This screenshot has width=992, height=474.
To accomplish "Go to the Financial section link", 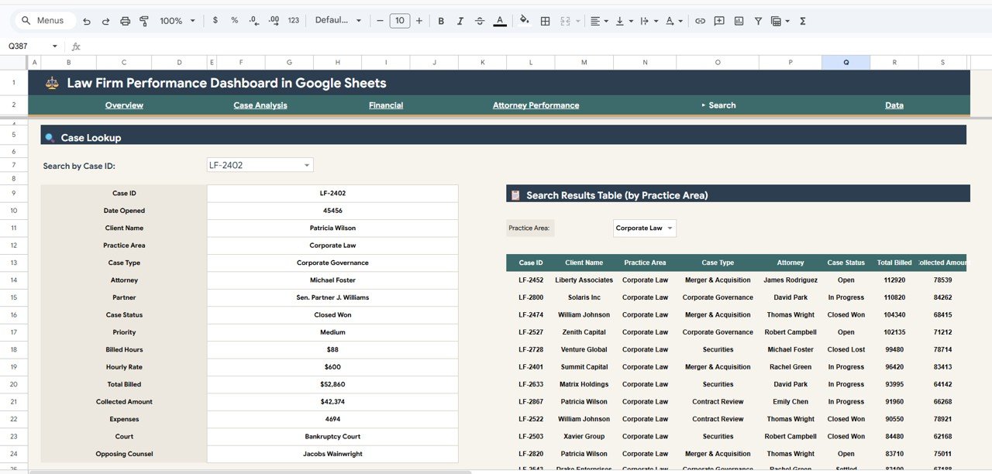I will click(385, 105).
